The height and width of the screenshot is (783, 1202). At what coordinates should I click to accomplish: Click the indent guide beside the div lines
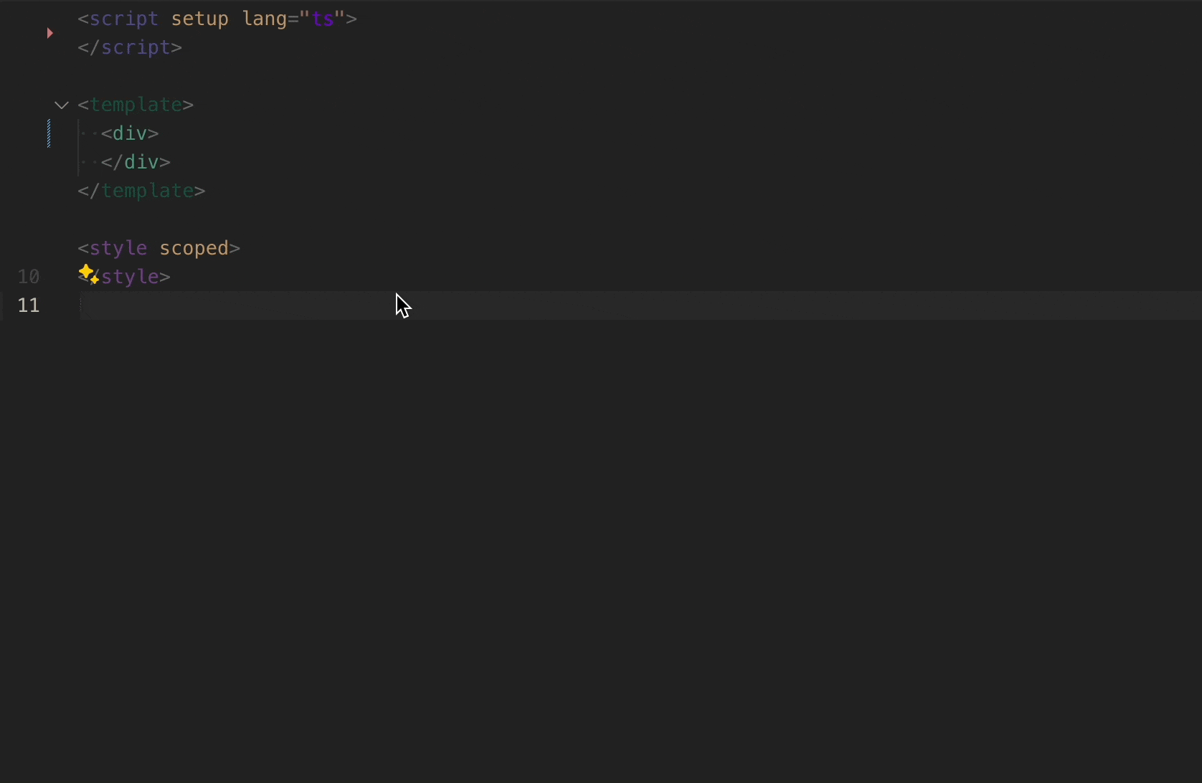coord(79,148)
